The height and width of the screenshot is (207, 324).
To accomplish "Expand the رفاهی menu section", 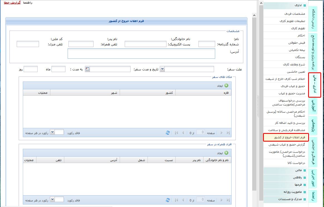I will point(285,178).
